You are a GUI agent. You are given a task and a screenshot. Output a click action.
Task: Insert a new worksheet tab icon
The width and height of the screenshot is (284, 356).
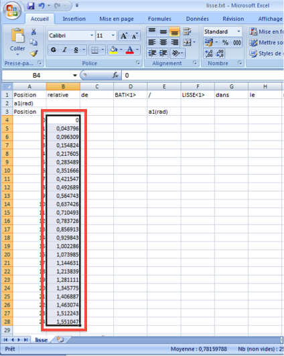(60, 340)
